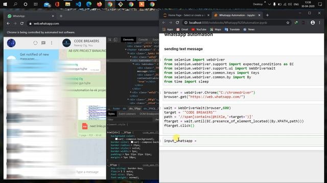Reload the WhatsApp Web page
Image resolution: width=327 pixels, height=183 pixels.
[22, 23]
